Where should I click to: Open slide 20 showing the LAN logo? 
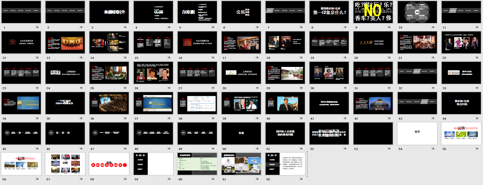coord(373,42)
